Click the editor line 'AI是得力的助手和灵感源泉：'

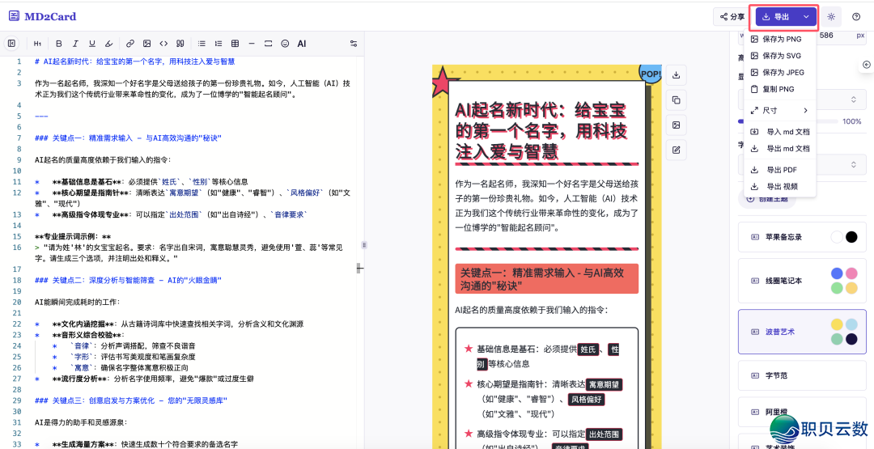pyautogui.click(x=80, y=422)
